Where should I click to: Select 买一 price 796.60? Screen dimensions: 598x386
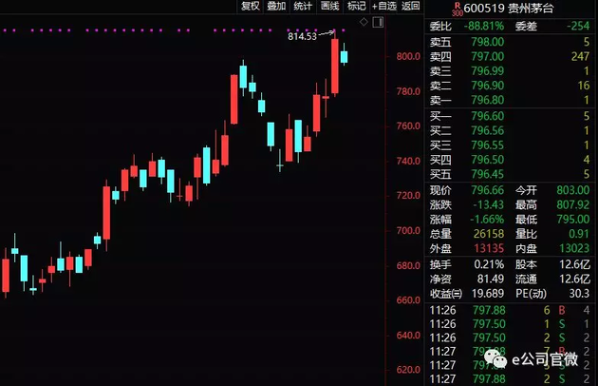pos(487,116)
